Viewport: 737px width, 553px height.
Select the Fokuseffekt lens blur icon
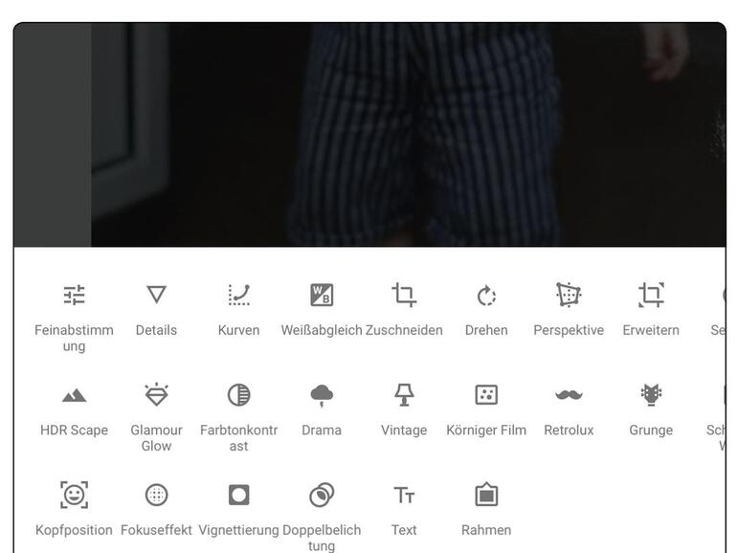tap(157, 496)
